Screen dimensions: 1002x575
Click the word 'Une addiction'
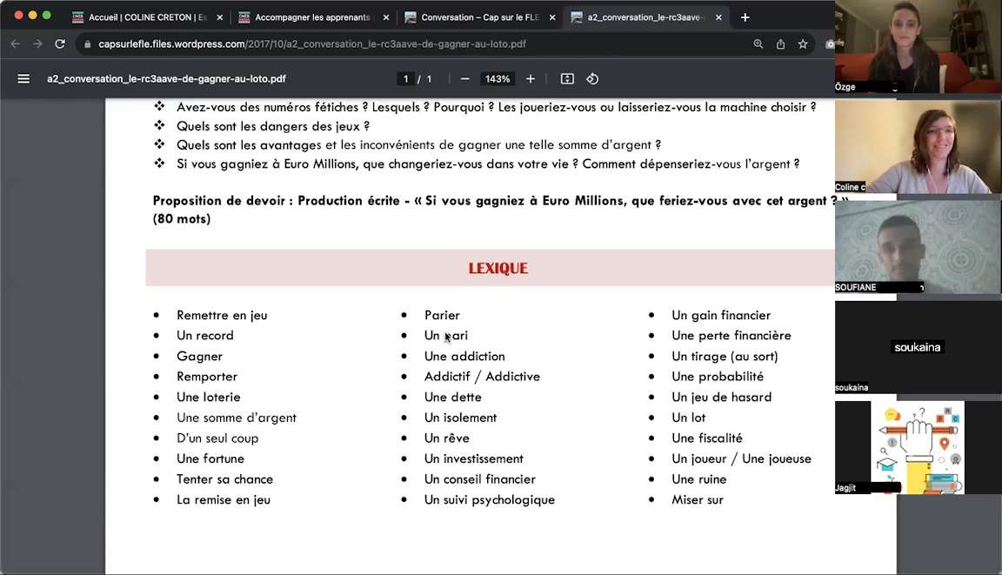tap(464, 357)
